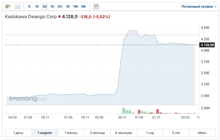220x140 pixels.
Task: Select the 1M interval
Action: [x=83, y=6]
